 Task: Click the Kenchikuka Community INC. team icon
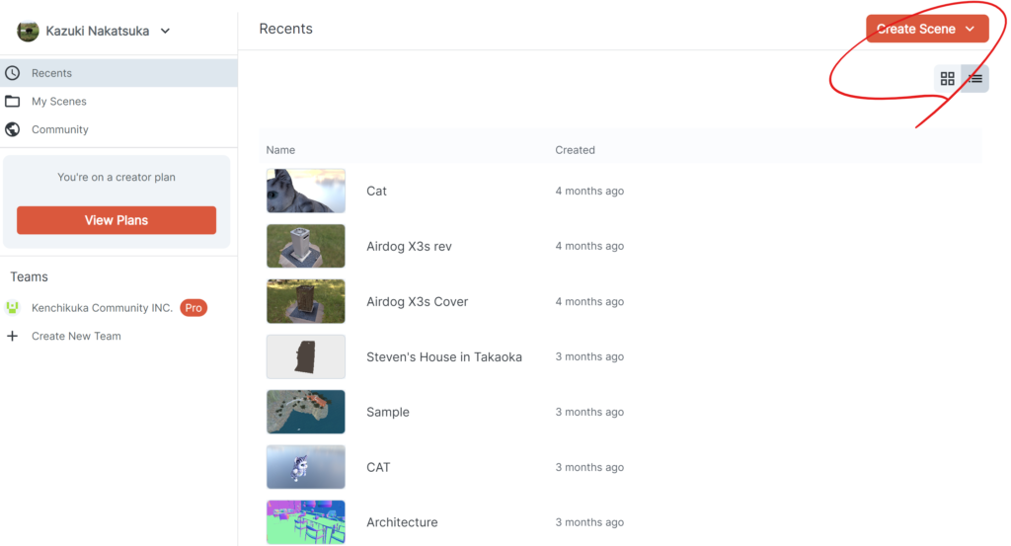12,307
